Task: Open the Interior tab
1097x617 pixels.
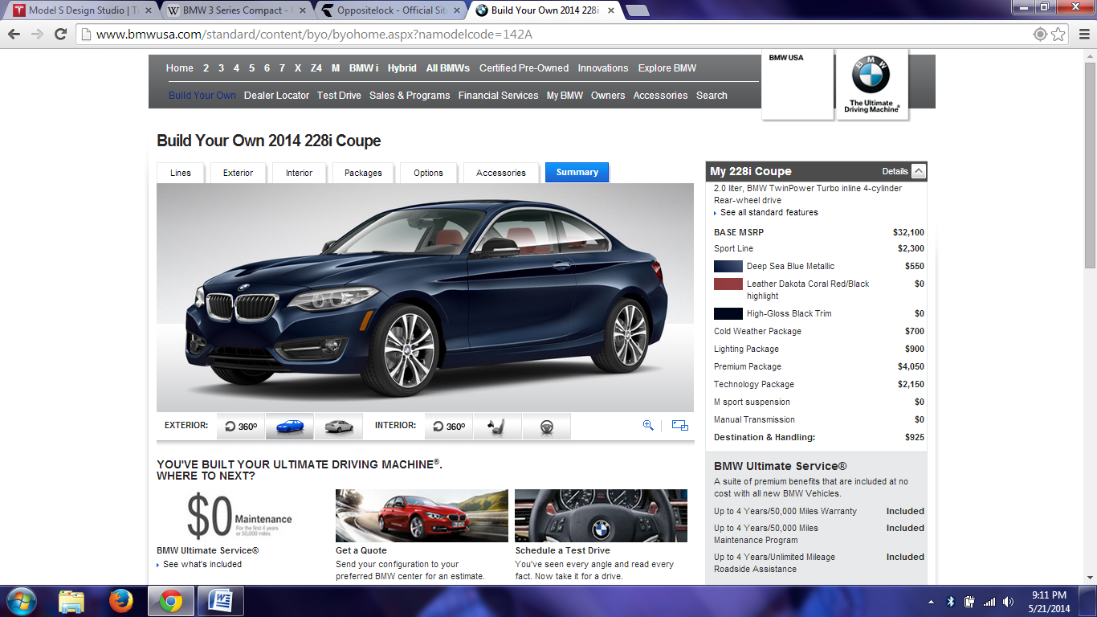Action: (x=299, y=173)
